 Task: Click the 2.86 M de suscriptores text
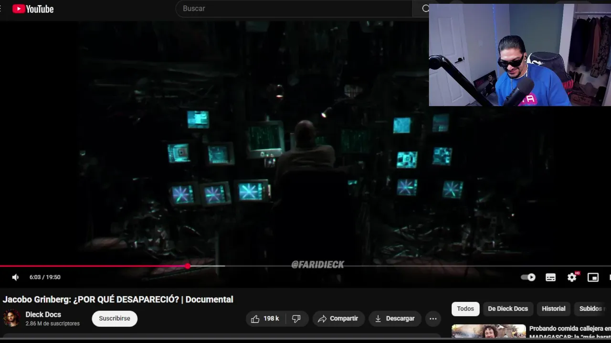53,323
